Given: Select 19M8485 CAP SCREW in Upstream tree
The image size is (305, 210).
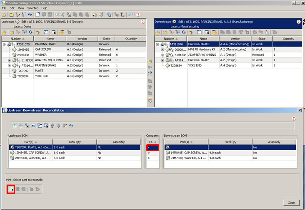Looking at the screenshot, I should click(x=73, y=49).
